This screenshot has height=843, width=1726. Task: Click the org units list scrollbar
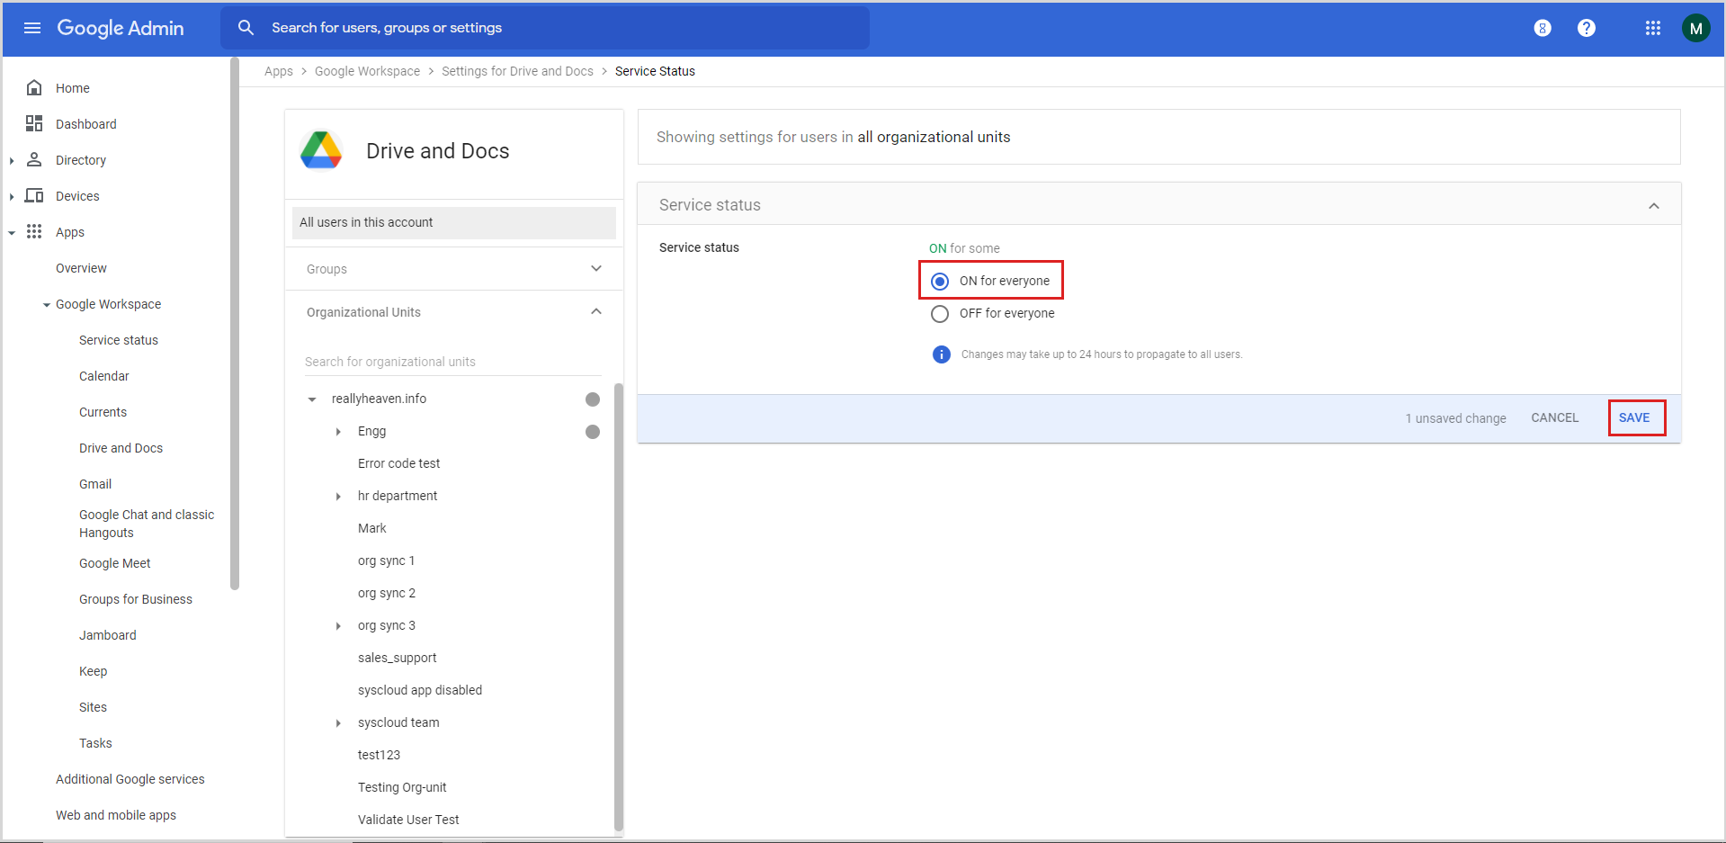618,607
